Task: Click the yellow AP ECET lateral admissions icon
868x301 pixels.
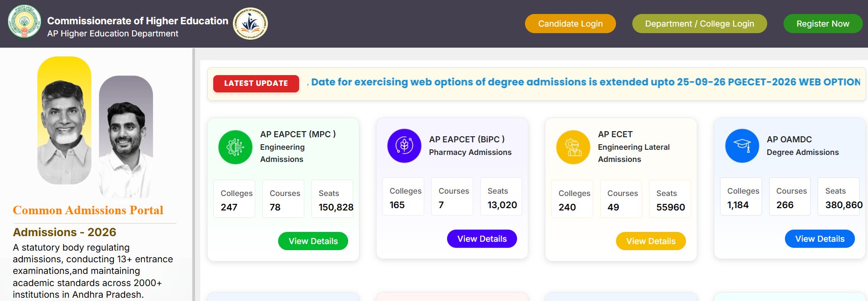Action: click(x=573, y=147)
